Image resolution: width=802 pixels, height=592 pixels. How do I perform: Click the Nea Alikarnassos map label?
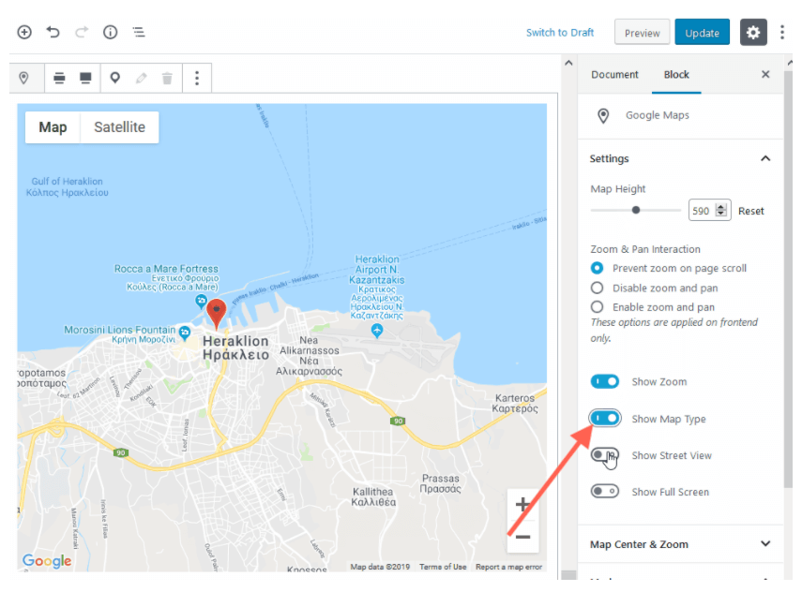(309, 356)
